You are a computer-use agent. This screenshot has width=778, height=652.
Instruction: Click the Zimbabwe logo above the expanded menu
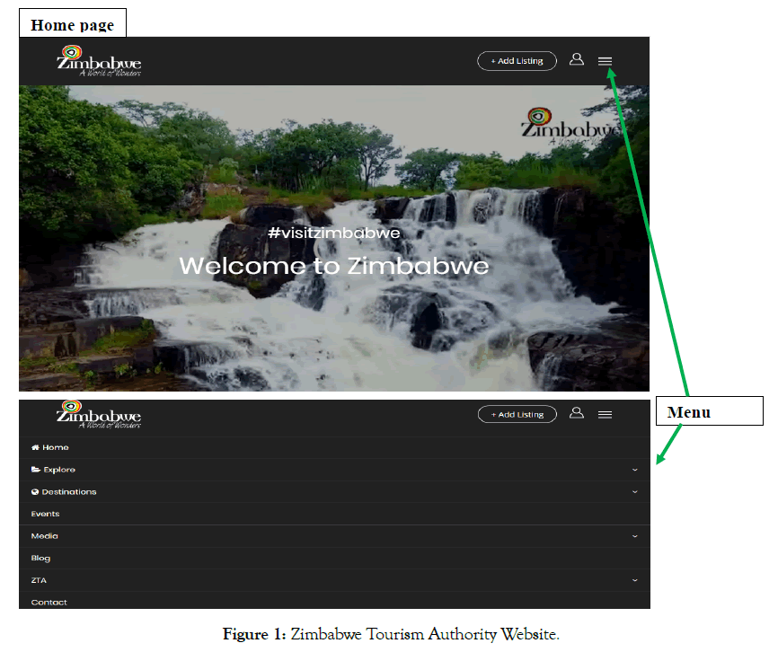point(99,414)
